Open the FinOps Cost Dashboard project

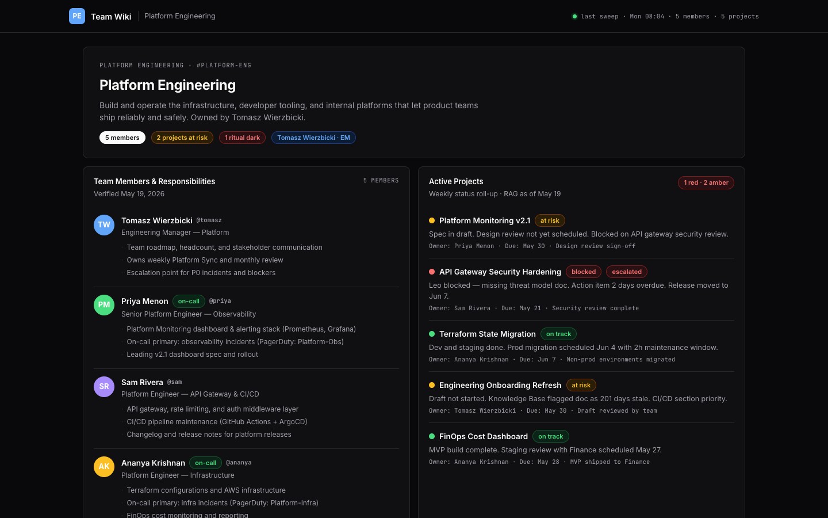(x=484, y=436)
